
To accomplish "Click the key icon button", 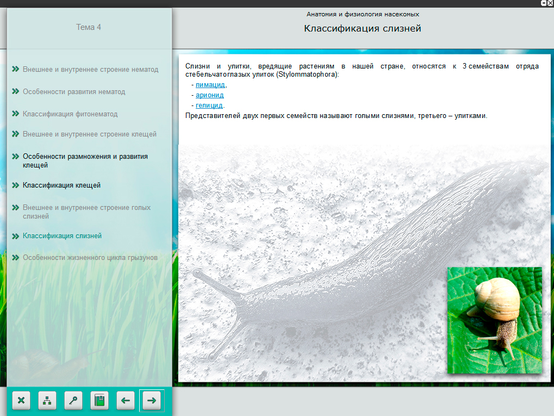I will click(x=73, y=401).
